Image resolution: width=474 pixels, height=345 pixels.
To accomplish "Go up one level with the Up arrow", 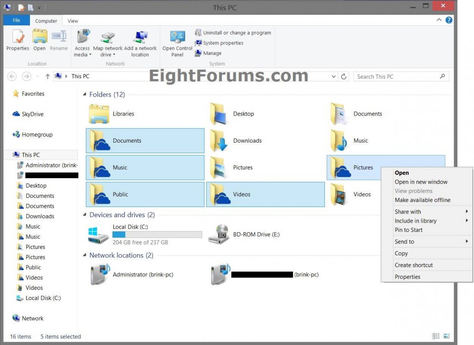I will (x=47, y=76).
